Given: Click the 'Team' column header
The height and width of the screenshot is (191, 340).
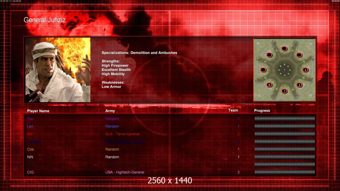Looking at the screenshot, I should 233,110.
